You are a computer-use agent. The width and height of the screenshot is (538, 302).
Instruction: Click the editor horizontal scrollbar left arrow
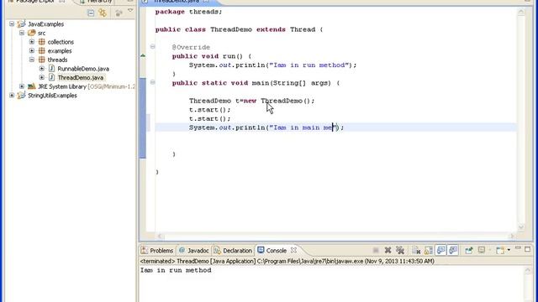(x=160, y=236)
